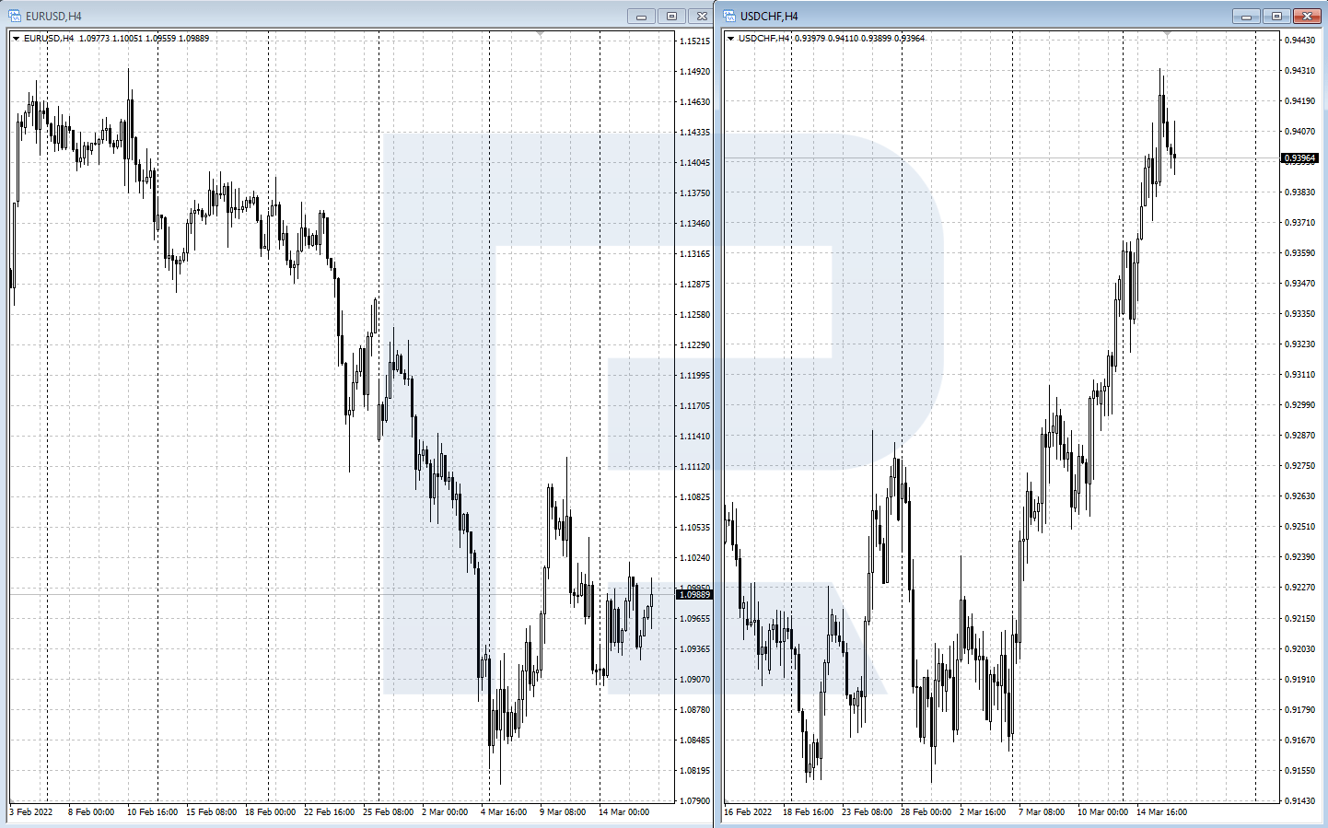The height and width of the screenshot is (828, 1328).
Task: Close the USDCHF,H4 chart window
Action: (x=1307, y=16)
